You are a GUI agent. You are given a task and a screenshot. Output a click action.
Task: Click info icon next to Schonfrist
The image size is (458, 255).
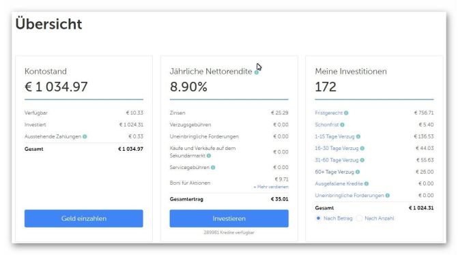(342, 125)
